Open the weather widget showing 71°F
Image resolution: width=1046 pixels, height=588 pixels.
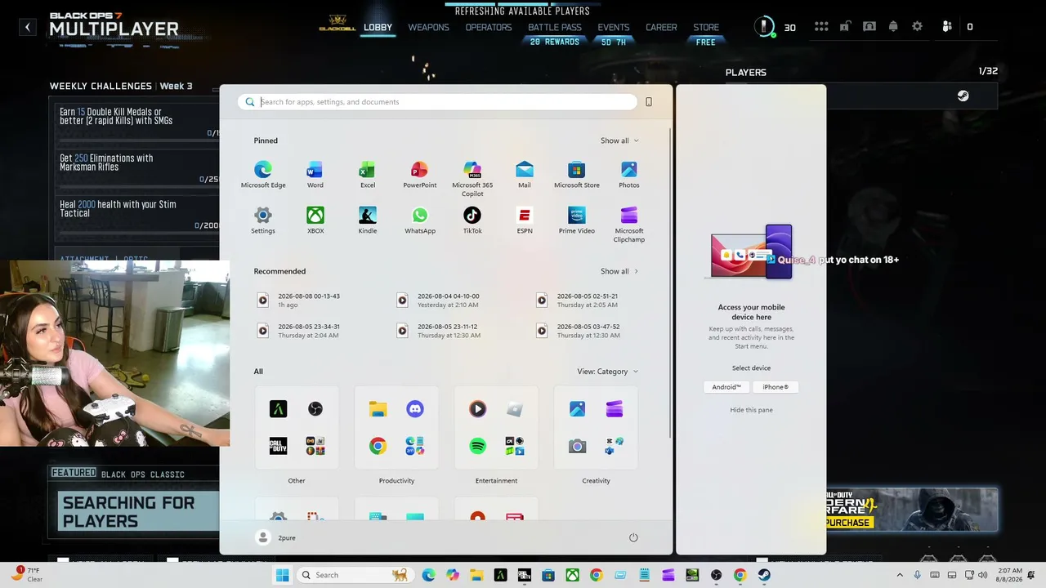(26, 575)
